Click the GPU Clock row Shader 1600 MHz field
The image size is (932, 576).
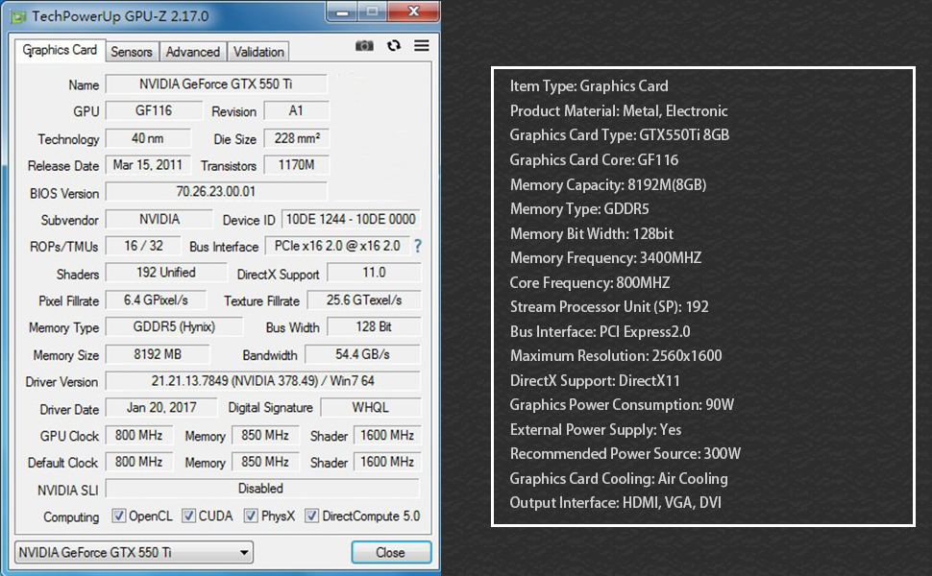(387, 435)
